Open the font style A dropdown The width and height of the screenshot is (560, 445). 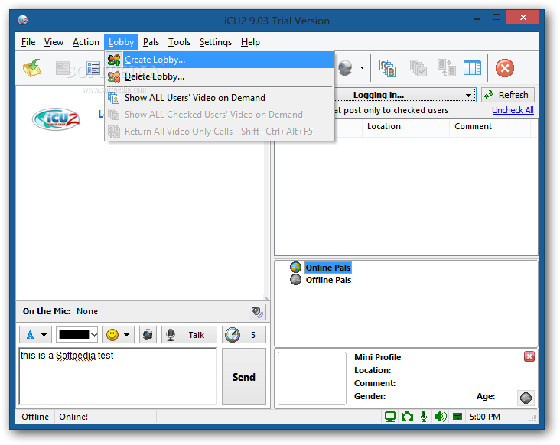pos(35,335)
